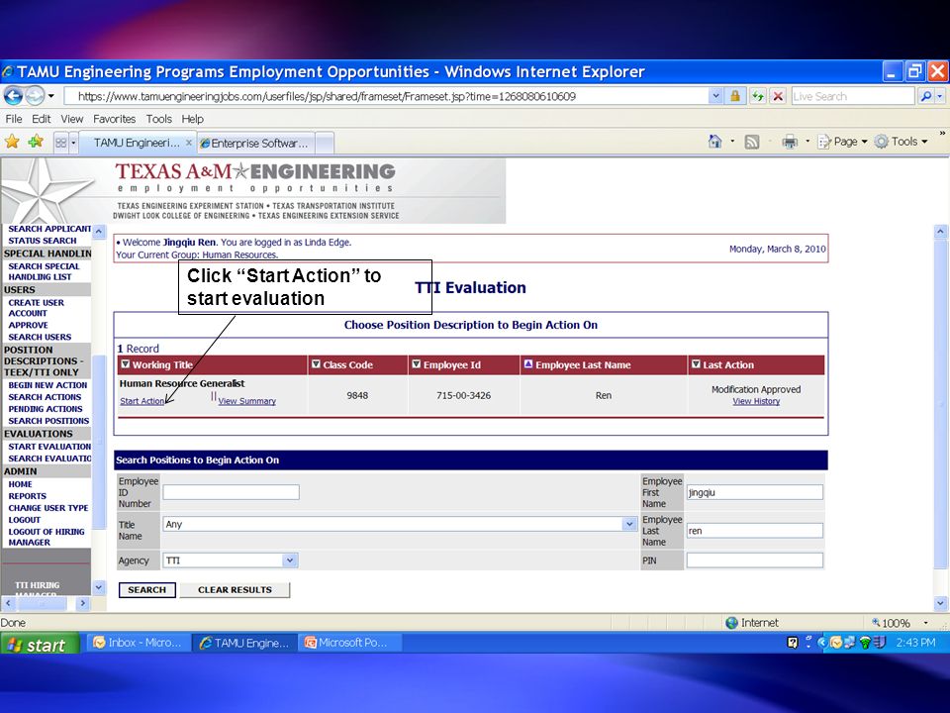950x713 pixels.
Task: Open the Help menu
Action: (x=192, y=119)
